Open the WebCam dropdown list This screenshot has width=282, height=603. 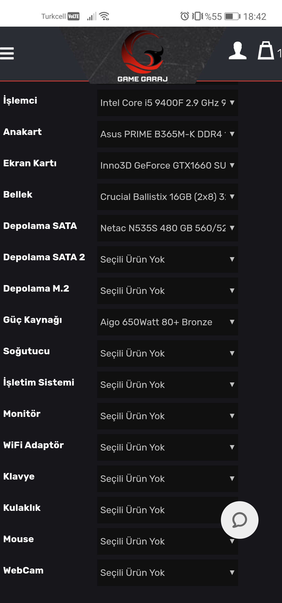[x=167, y=573]
